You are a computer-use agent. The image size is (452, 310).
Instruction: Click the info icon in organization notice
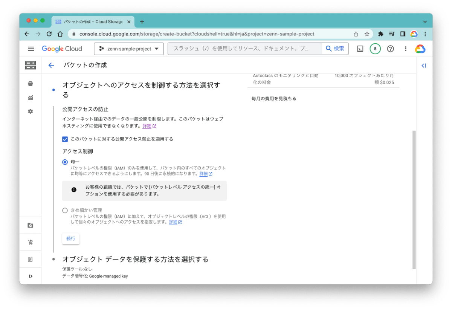74,190
